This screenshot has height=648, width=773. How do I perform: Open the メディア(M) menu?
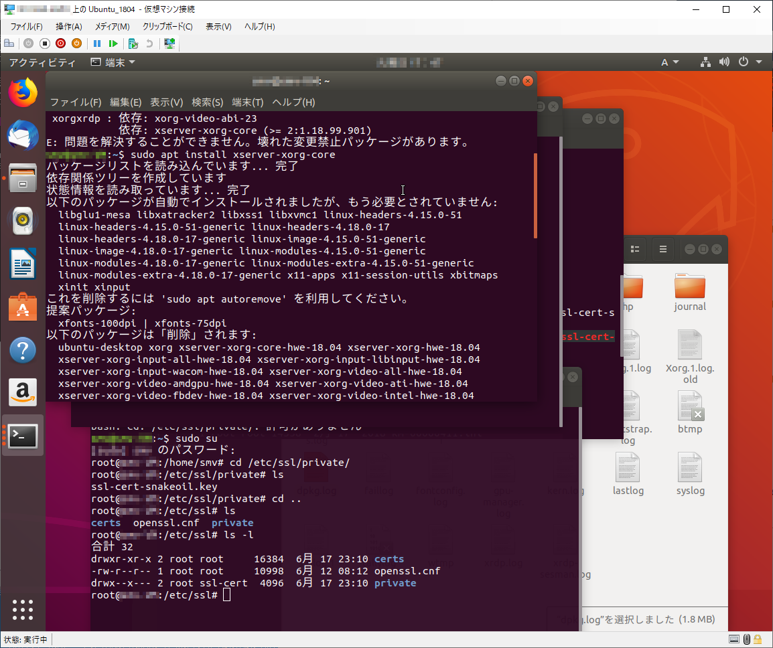pyautogui.click(x=113, y=27)
